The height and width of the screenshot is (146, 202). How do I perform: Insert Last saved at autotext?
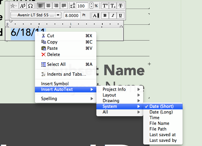pos(163,135)
